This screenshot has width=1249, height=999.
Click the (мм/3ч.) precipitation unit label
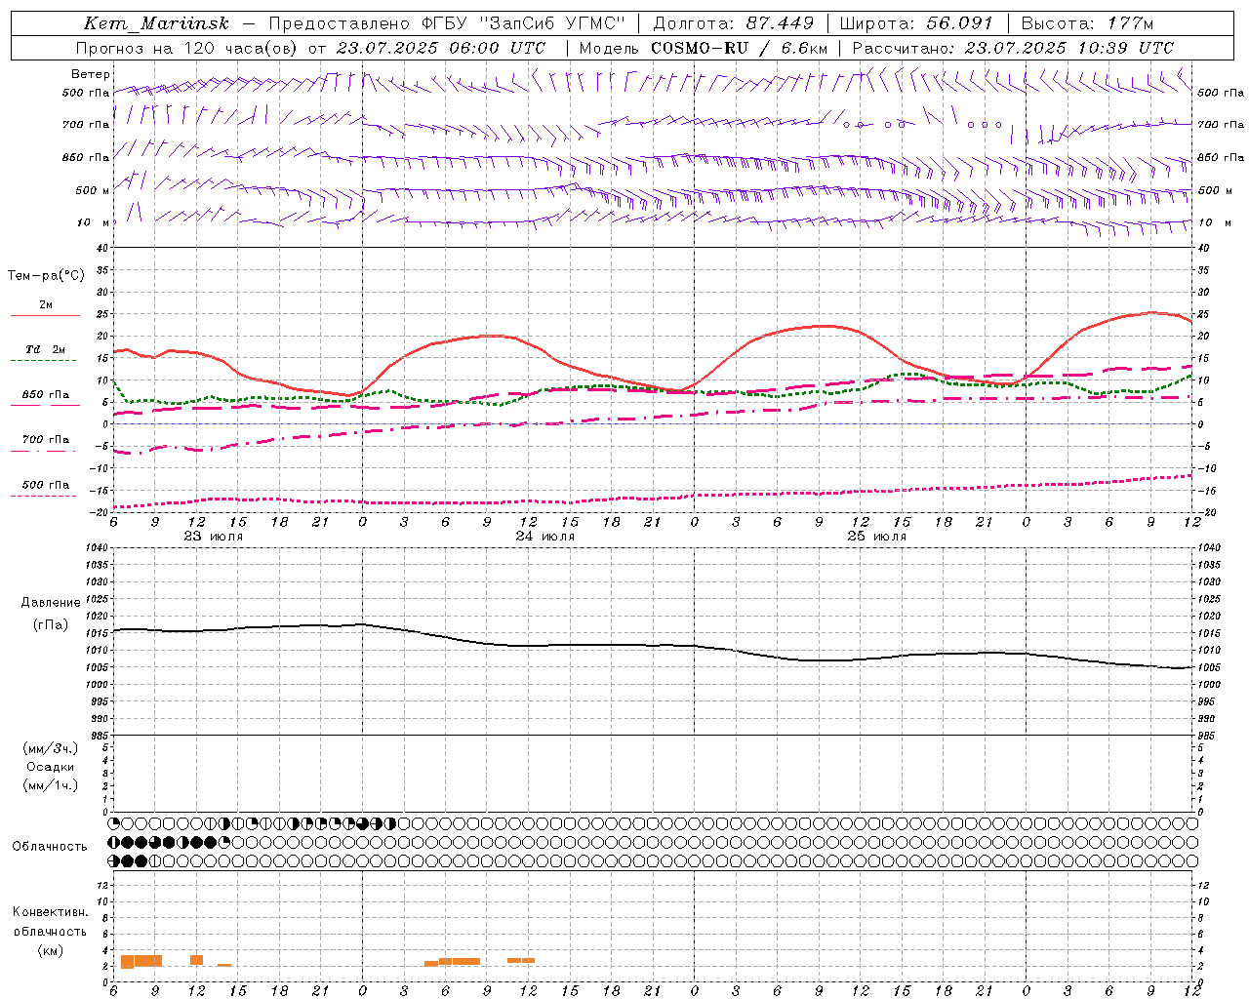[x=51, y=748]
